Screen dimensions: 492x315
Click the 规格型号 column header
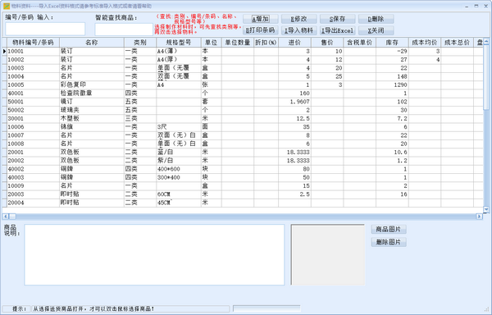(x=179, y=43)
